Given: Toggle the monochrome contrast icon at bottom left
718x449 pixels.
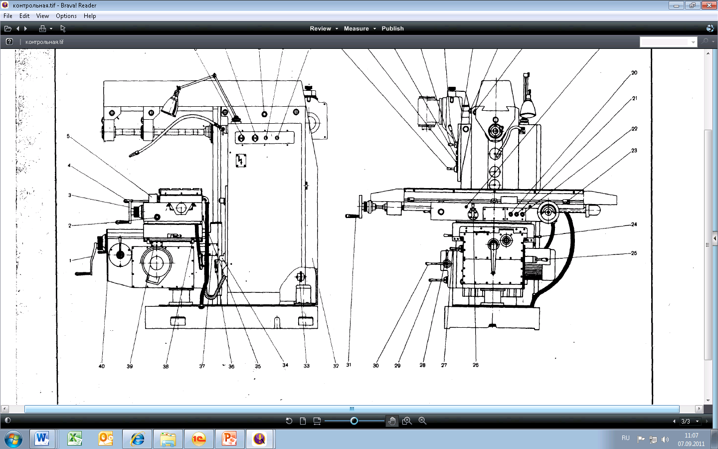Looking at the screenshot, I should (x=7, y=421).
